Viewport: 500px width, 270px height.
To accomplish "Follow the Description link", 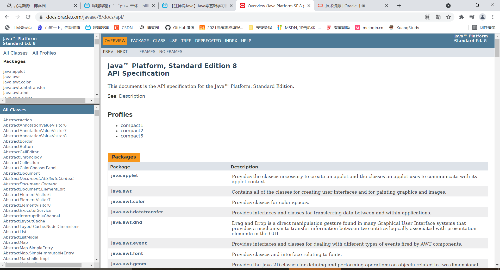I will 132,96.
